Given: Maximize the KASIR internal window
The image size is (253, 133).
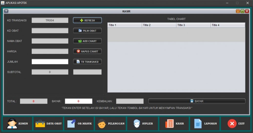Looking at the screenshot, I should [x=242, y=11].
